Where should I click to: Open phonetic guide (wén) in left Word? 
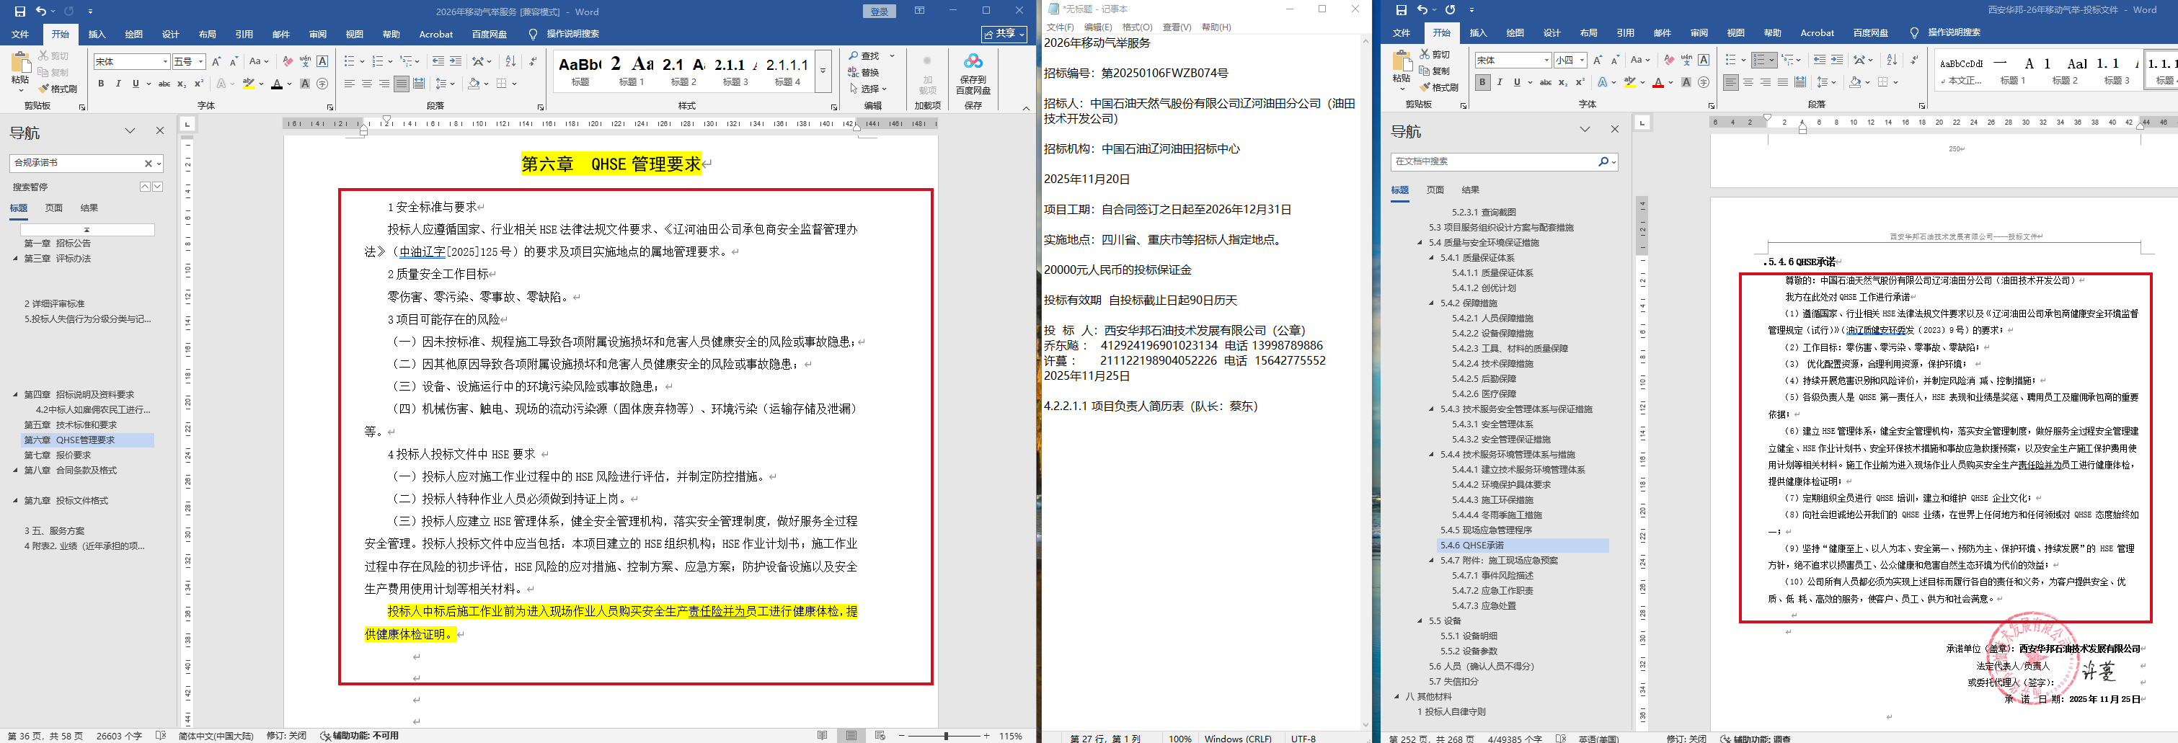coord(305,62)
